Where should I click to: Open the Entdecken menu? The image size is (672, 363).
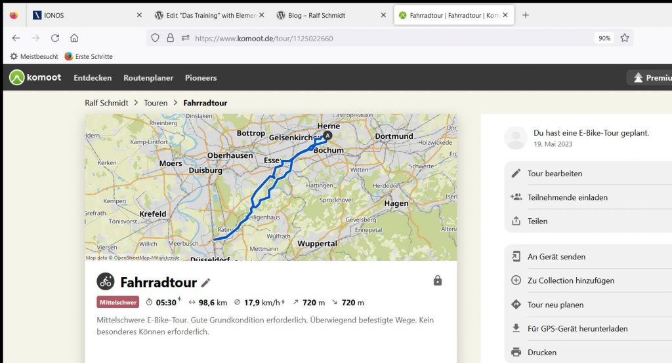pyautogui.click(x=93, y=77)
